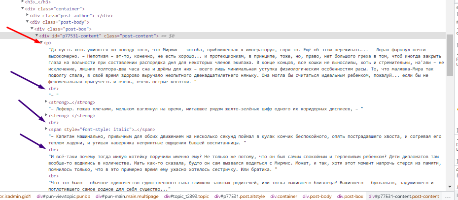The height and width of the screenshot is (200, 458).
Task: Collapse the div class="container" node
Action: click(x=23, y=9)
